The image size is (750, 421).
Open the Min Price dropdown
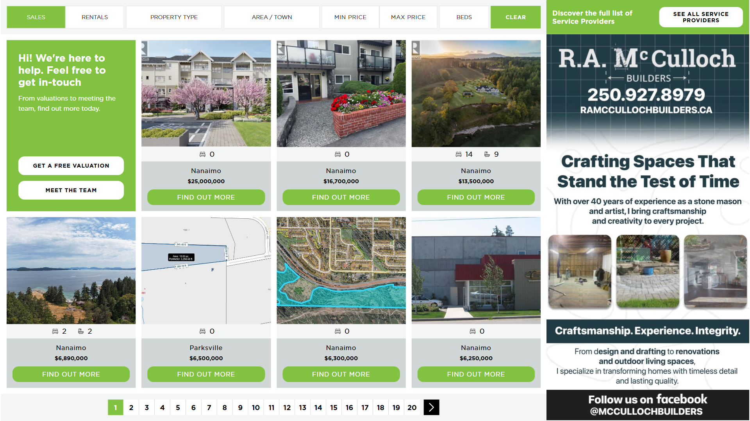click(x=350, y=17)
